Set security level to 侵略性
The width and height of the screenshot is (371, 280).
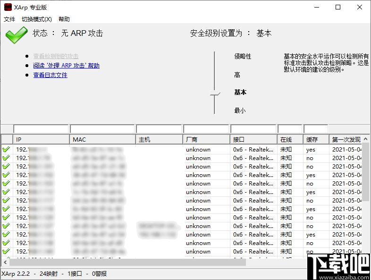[x=243, y=56]
